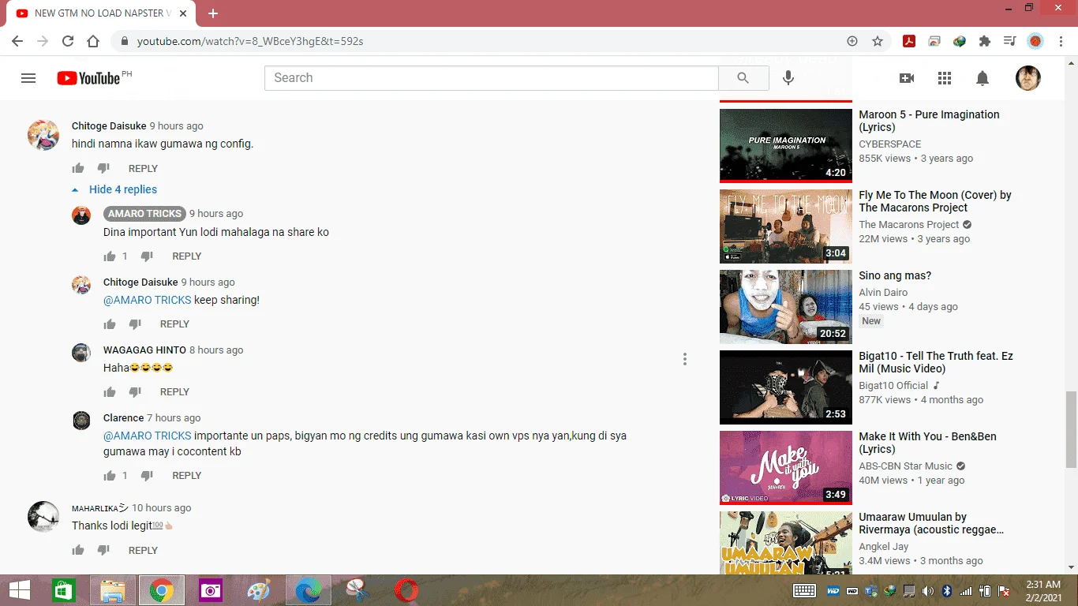Open the Make It With You thumbnail
The width and height of the screenshot is (1078, 606).
[x=786, y=467]
